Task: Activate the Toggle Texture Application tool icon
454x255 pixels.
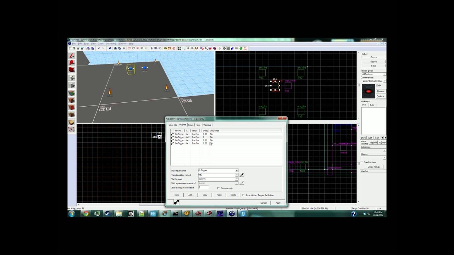Action: click(72, 93)
